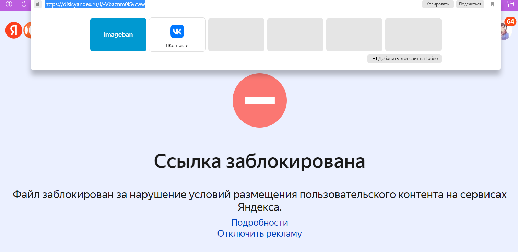Click the Yandex browser logo icon
The image size is (518, 252).
9,4
